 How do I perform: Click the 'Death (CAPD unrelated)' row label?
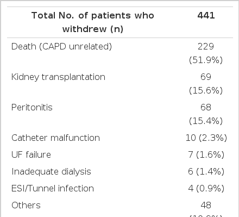click(x=61, y=47)
